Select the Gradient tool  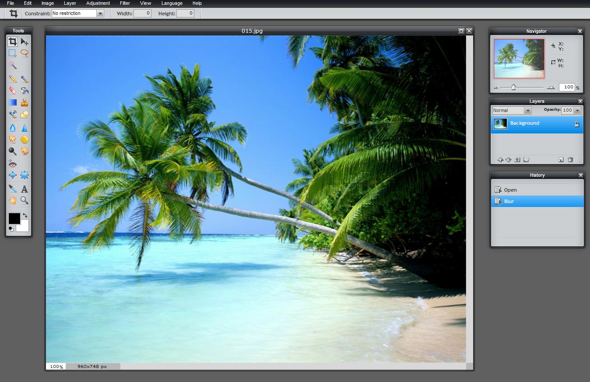click(13, 102)
